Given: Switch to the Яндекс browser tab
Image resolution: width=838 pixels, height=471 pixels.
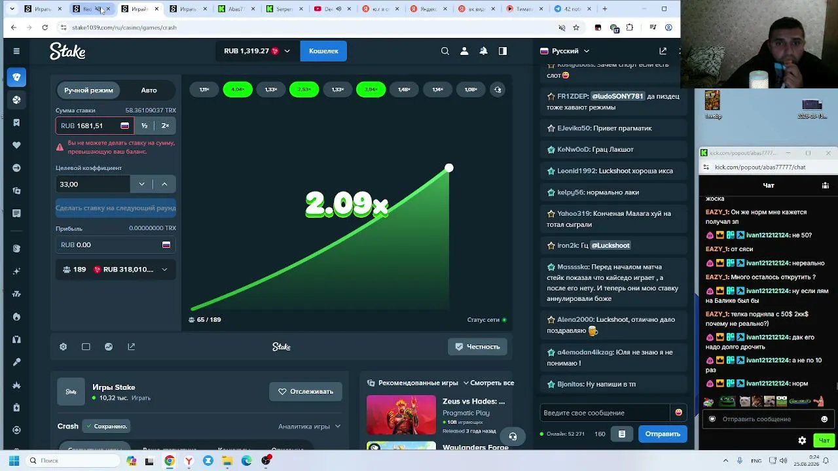Looking at the screenshot, I should (x=429, y=9).
